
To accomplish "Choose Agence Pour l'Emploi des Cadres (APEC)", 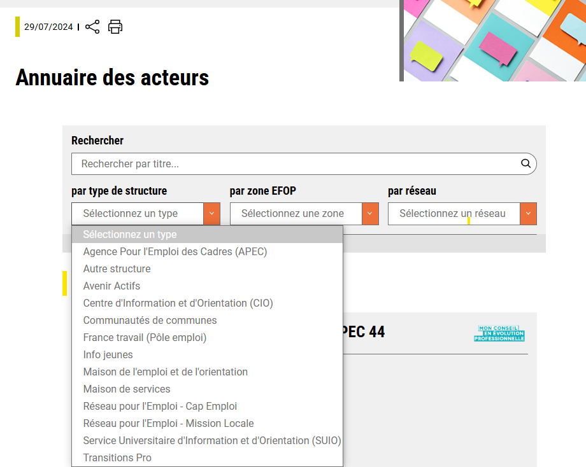I will pyautogui.click(x=207, y=251).
